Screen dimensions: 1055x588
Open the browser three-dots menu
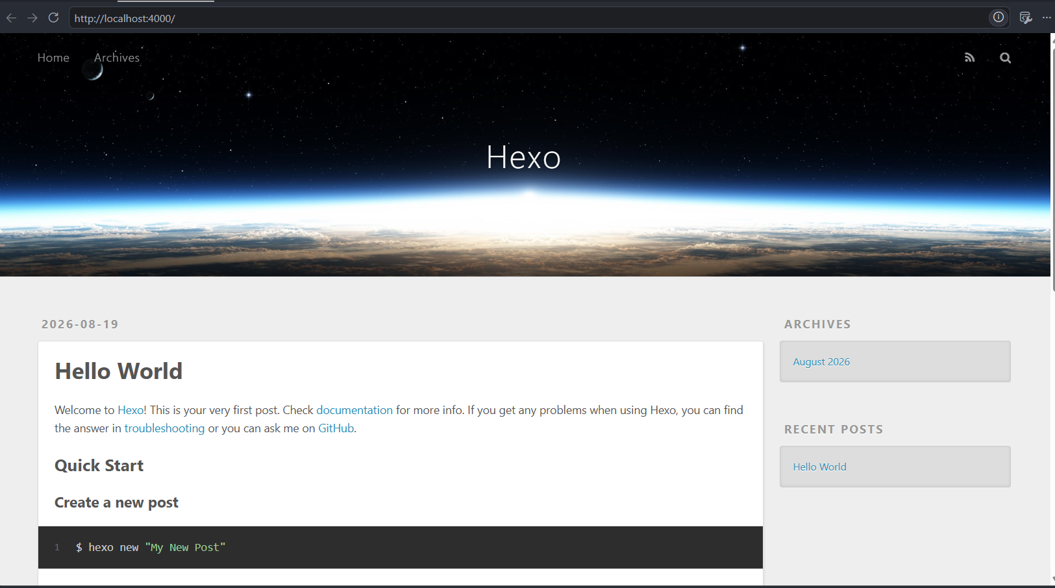[1047, 18]
